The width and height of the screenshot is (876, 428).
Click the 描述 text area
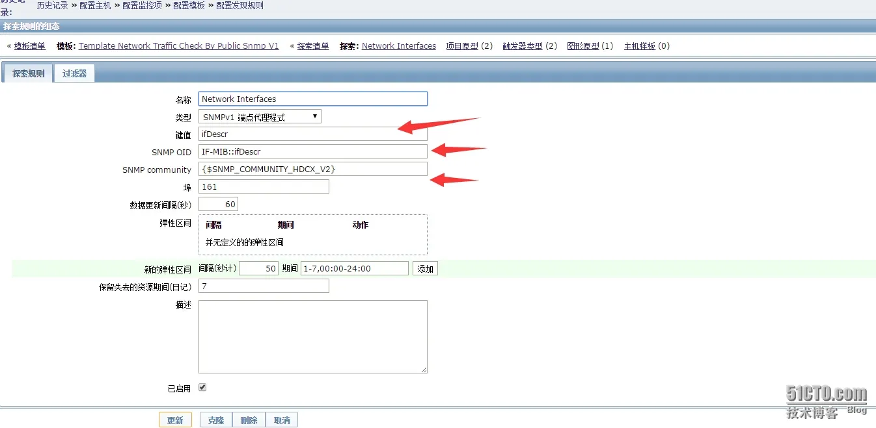(x=313, y=336)
